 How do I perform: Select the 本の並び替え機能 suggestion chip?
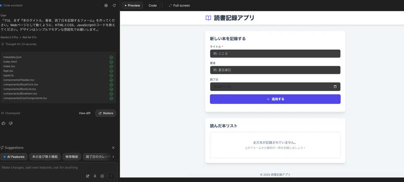coord(45,157)
